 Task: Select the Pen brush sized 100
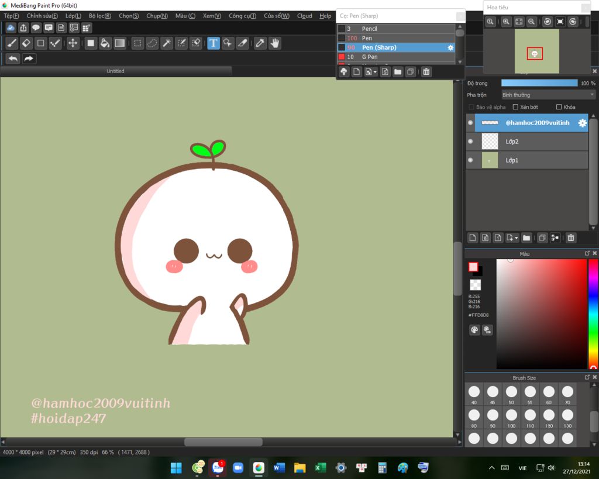[x=396, y=38]
